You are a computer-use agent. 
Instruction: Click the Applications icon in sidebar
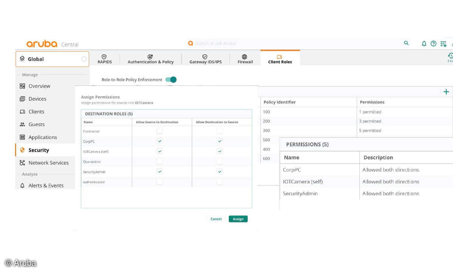tap(22, 137)
